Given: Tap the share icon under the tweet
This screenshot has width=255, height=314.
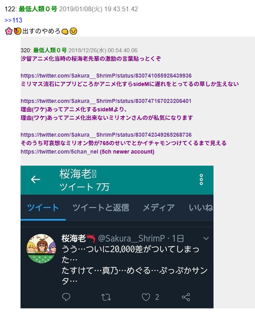Looking at the screenshot, I should click(186, 297).
